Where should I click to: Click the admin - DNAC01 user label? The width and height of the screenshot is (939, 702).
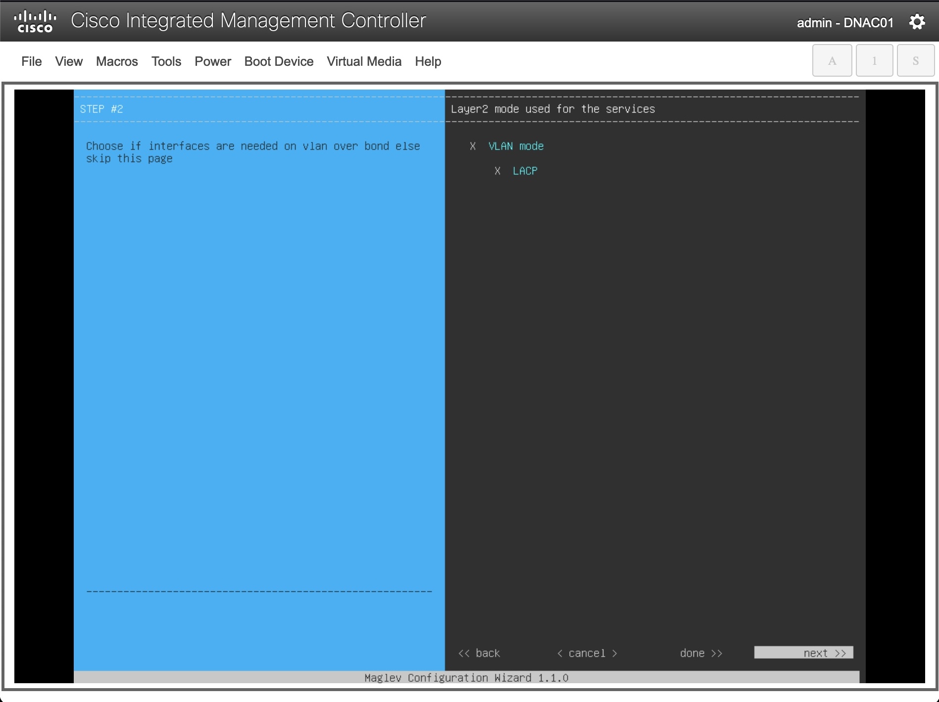(845, 23)
